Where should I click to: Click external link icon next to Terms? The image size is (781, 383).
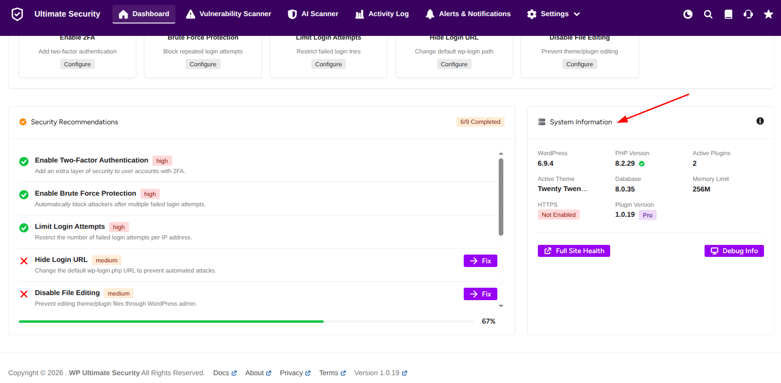(343, 373)
